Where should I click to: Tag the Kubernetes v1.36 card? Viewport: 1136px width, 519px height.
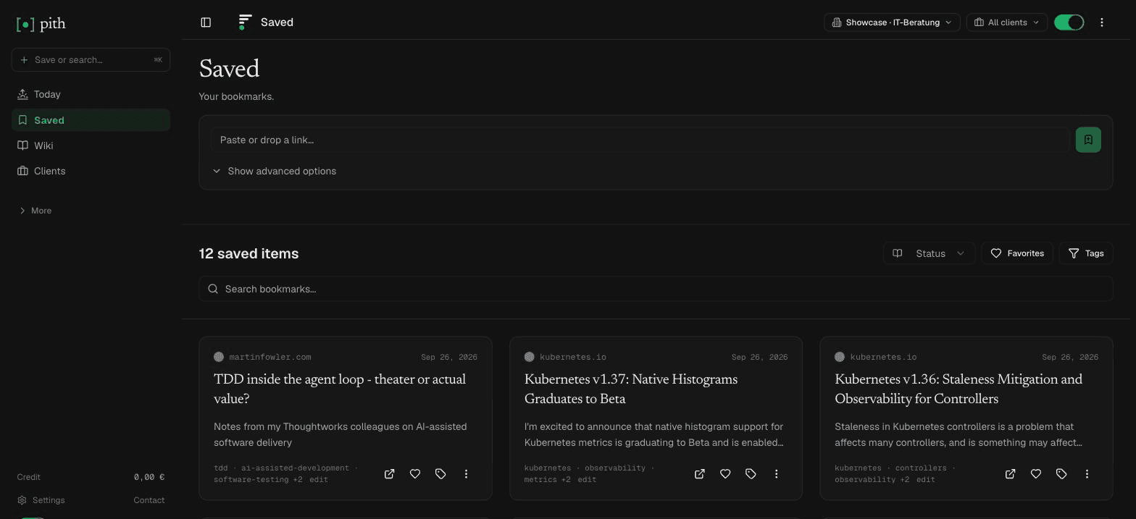[1061, 474]
